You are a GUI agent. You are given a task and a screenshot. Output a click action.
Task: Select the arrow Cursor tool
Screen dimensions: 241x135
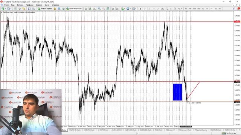click(140, 9)
